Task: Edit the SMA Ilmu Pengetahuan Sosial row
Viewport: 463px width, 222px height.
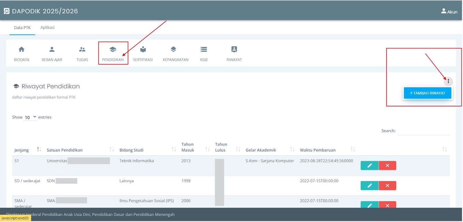Action: click(370, 204)
